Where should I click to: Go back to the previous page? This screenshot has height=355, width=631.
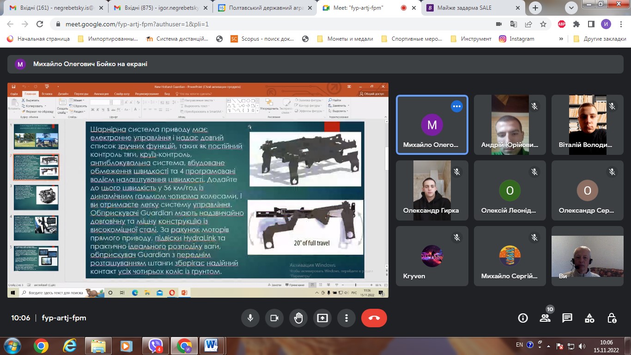[10, 24]
